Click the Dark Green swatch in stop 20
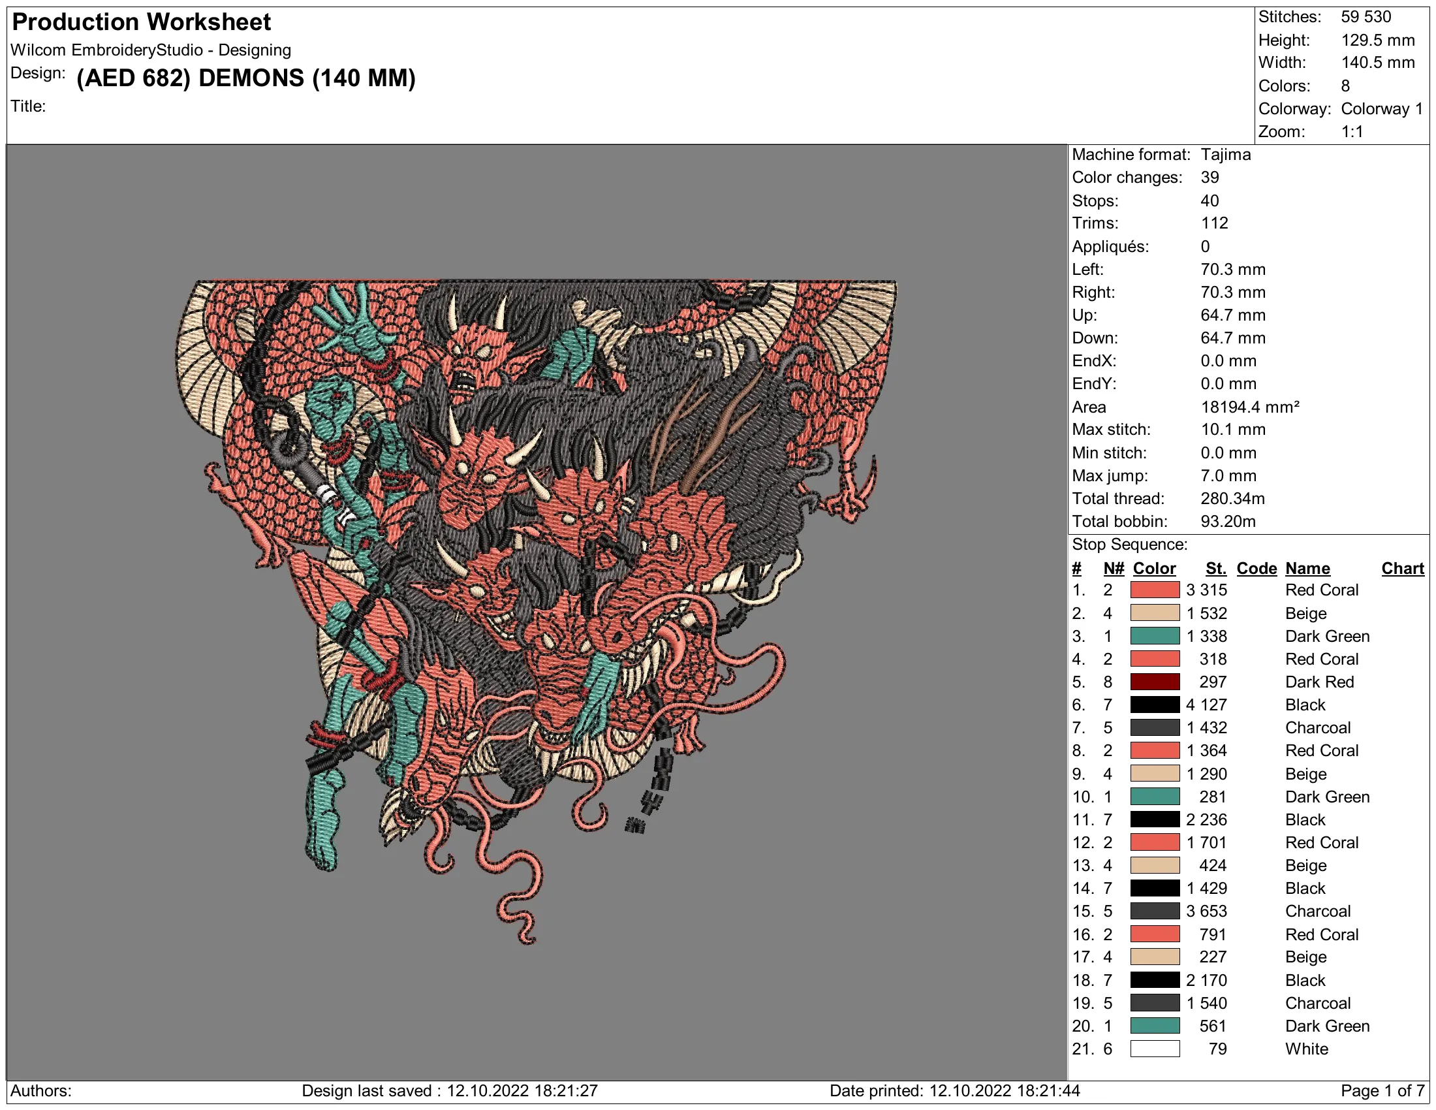 click(x=1155, y=1026)
